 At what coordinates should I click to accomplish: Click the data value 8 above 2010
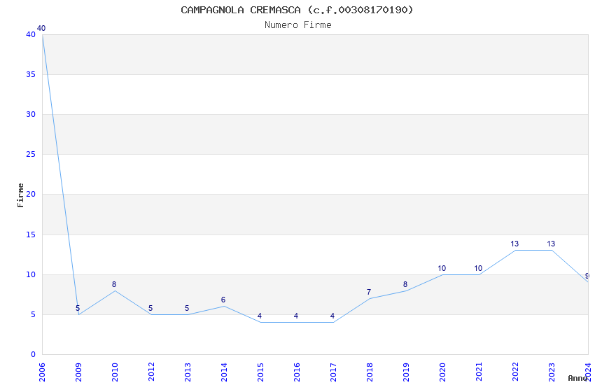114,284
